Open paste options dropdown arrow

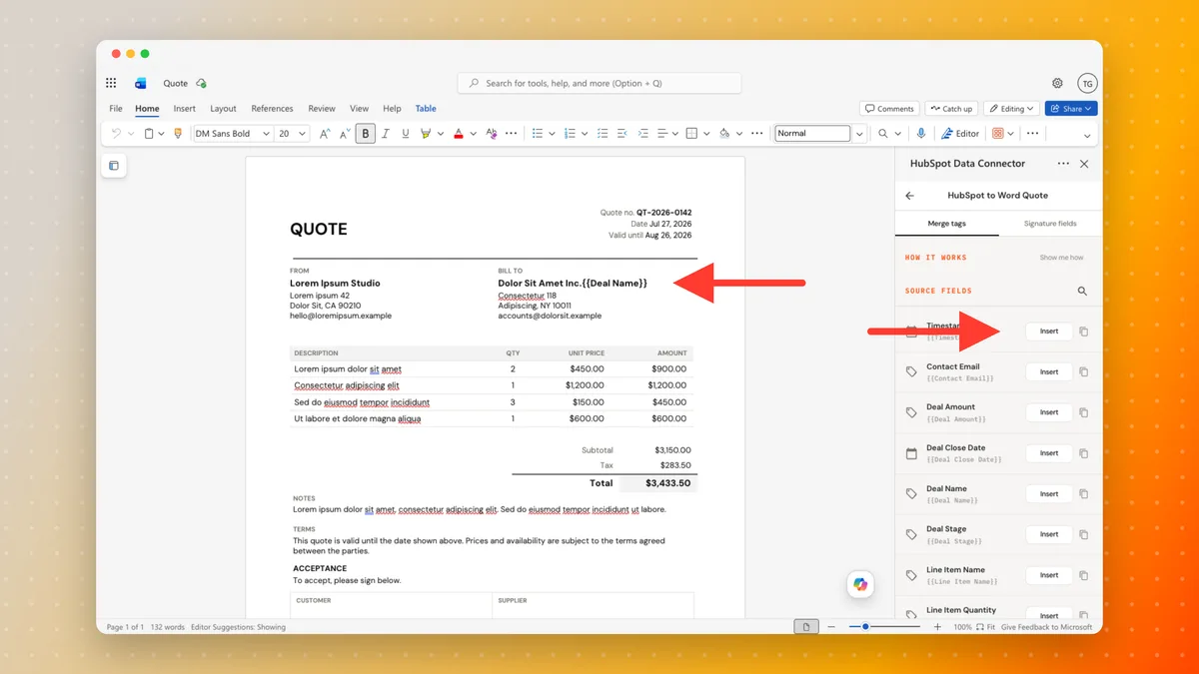pos(162,134)
